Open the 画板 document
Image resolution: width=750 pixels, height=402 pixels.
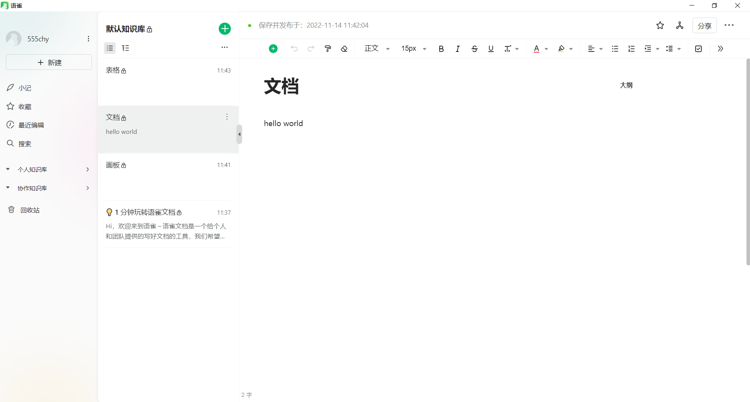pyautogui.click(x=168, y=177)
